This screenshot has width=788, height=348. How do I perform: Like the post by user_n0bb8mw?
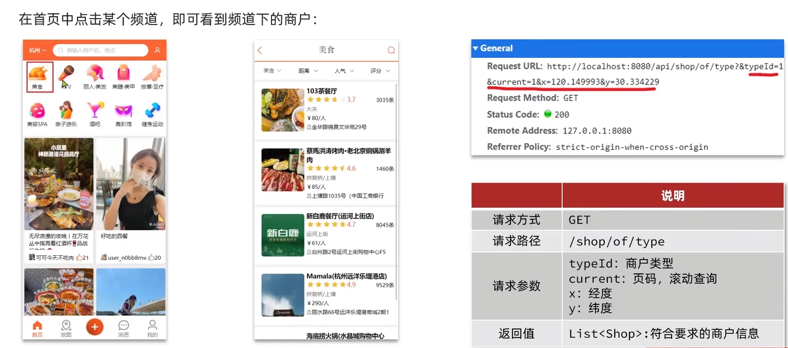pos(151,257)
